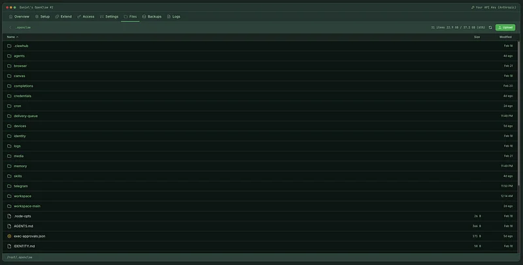The width and height of the screenshot is (523, 265).
Task: Open the workspace-main folder name
Action: click(27, 206)
